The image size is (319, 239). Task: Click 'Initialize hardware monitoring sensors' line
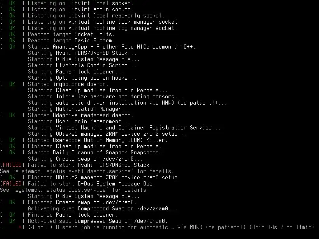pyautogui.click(x=105, y=96)
